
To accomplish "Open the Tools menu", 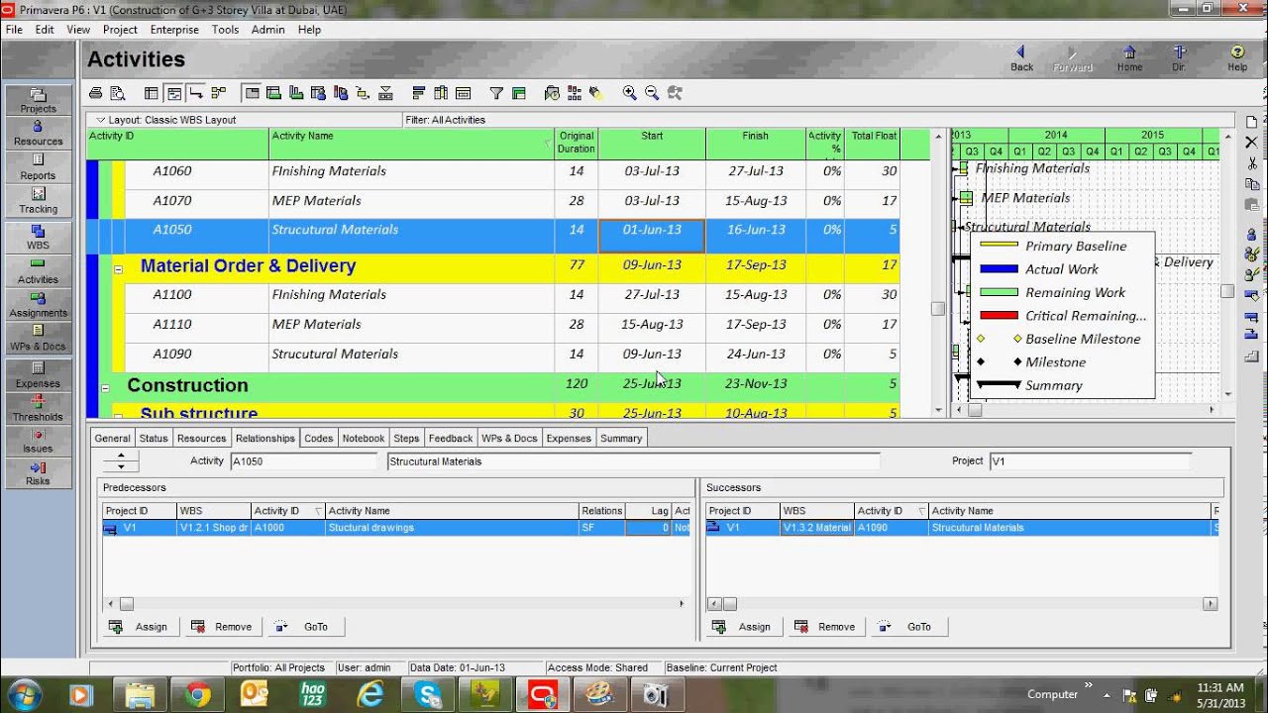I will coord(225,30).
